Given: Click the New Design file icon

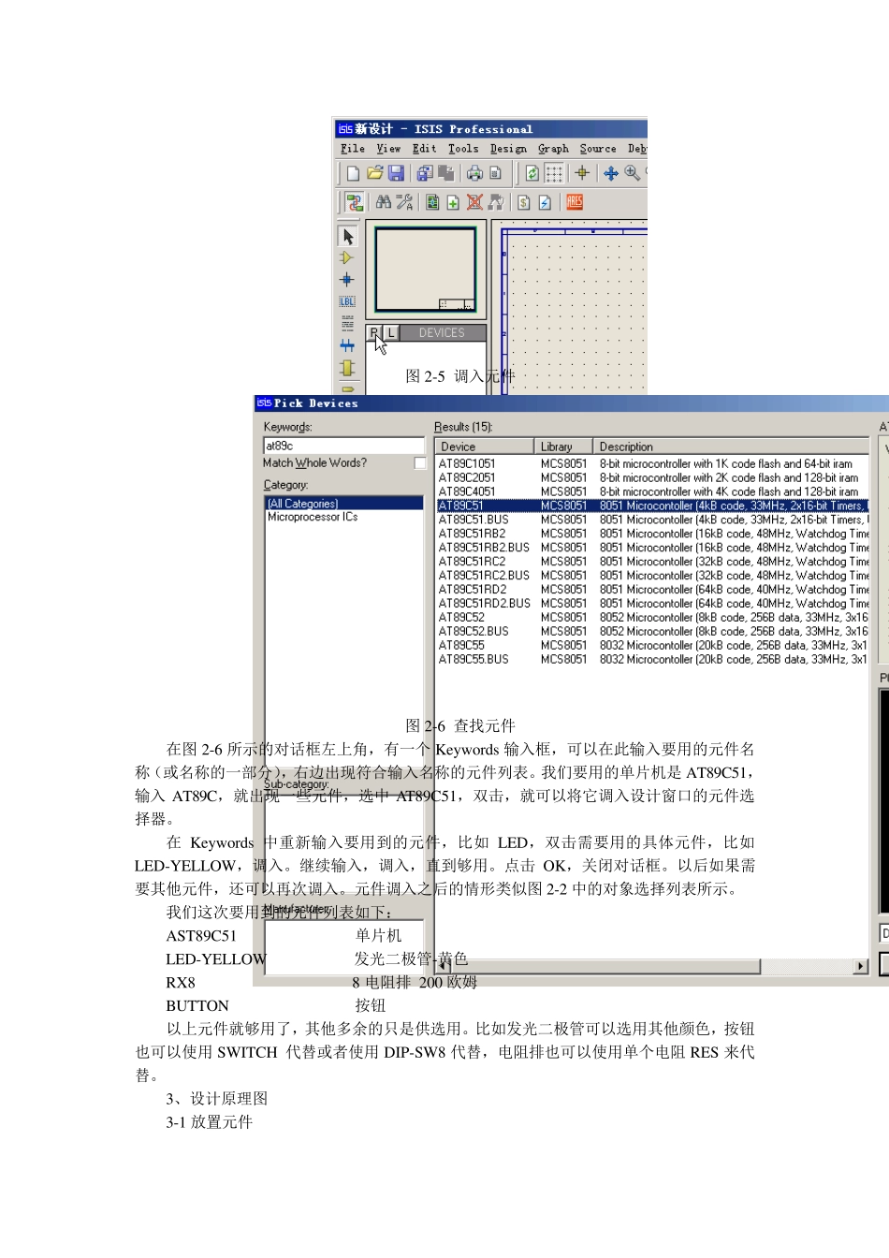Looking at the screenshot, I should pyautogui.click(x=353, y=173).
